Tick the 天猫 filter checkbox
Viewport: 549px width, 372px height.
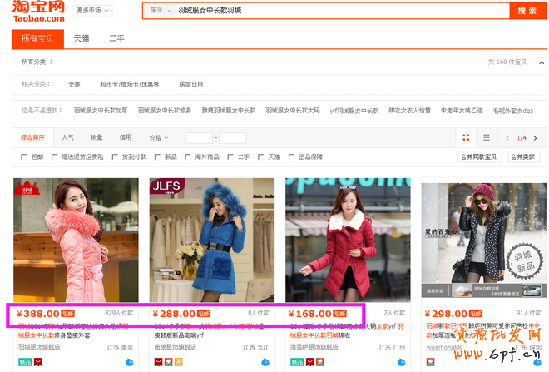(x=262, y=156)
